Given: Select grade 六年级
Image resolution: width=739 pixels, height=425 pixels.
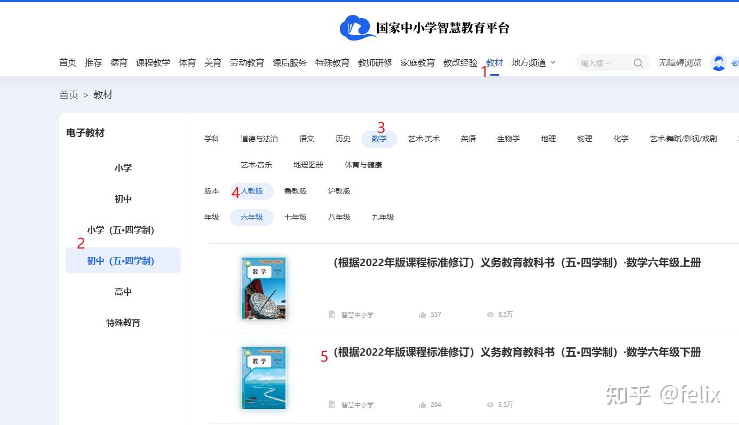Looking at the screenshot, I should click(x=252, y=217).
